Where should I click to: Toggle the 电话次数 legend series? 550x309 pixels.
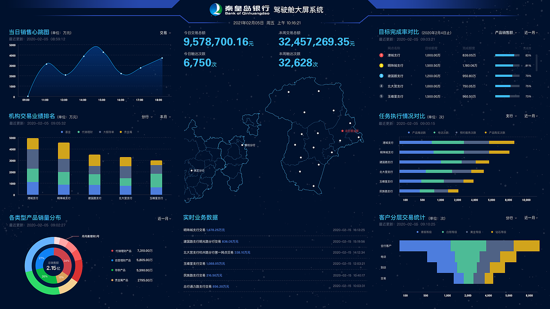tap(441, 133)
